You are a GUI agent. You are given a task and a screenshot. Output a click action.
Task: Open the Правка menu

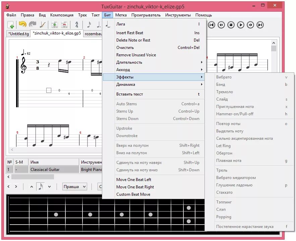click(27, 15)
